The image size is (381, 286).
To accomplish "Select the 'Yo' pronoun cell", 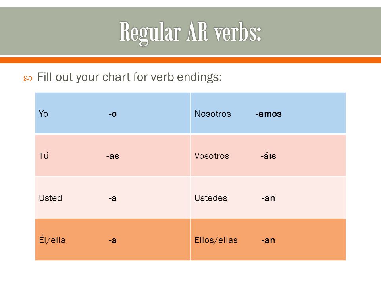I will (44, 114).
